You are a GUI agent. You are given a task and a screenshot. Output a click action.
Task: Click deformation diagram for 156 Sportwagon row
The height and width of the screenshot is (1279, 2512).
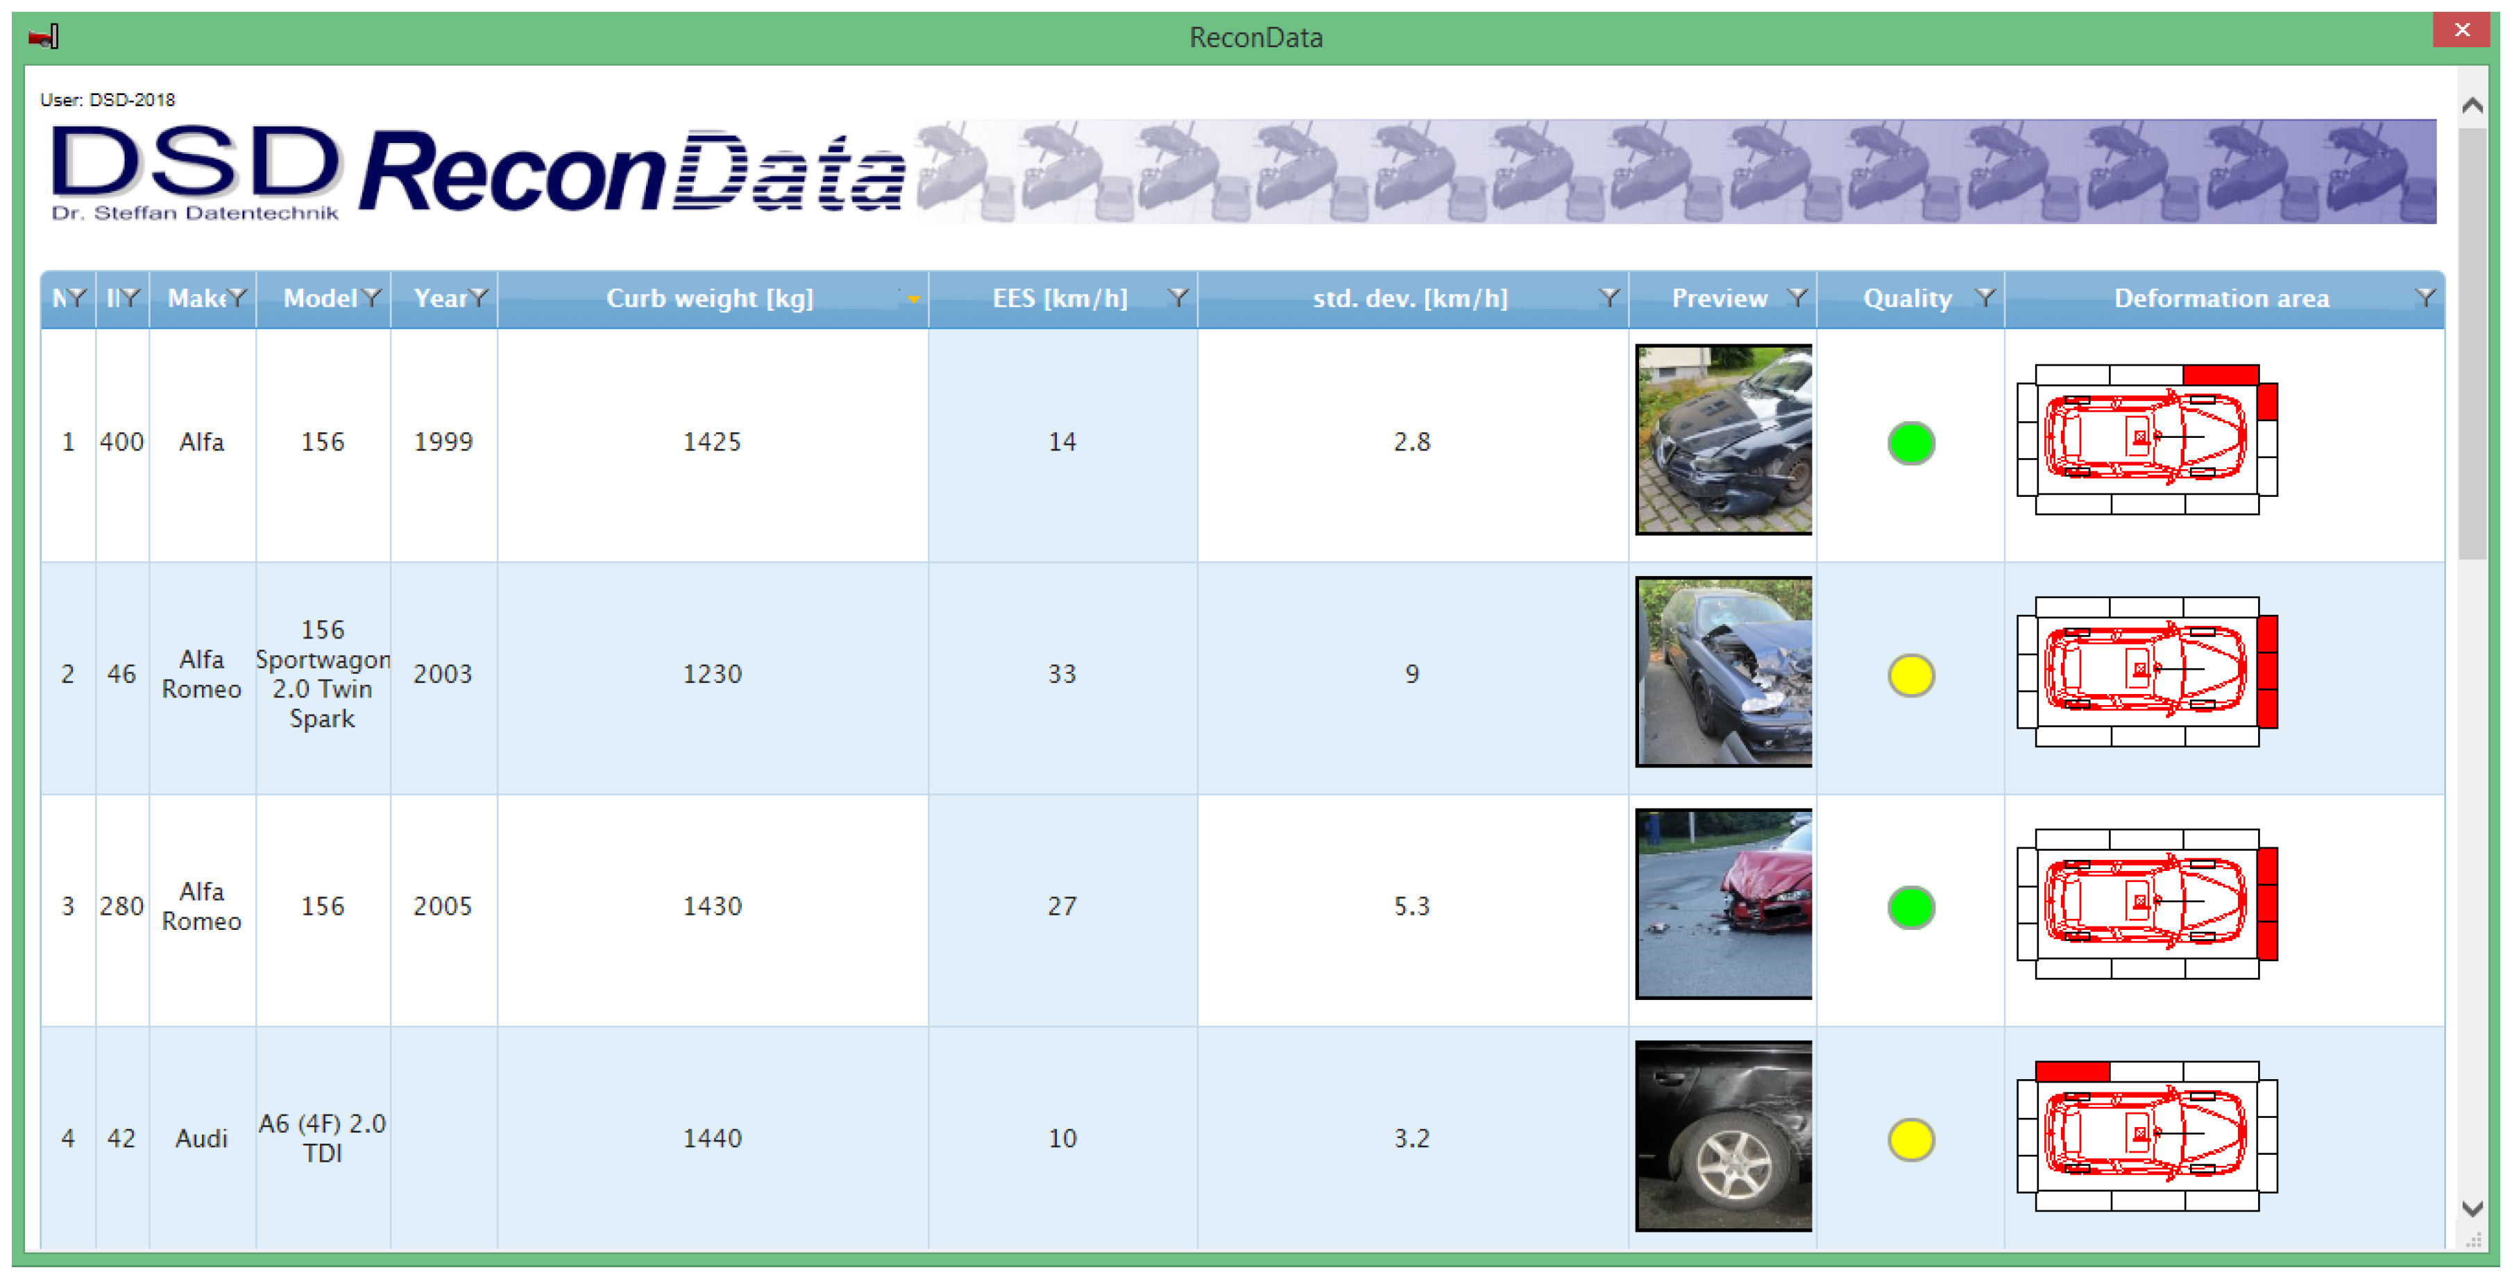pyautogui.click(x=2146, y=672)
